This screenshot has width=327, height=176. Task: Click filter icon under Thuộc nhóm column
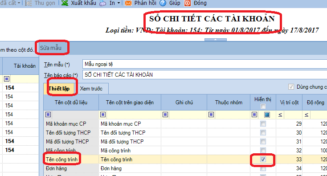pyautogui.click(x=211, y=115)
